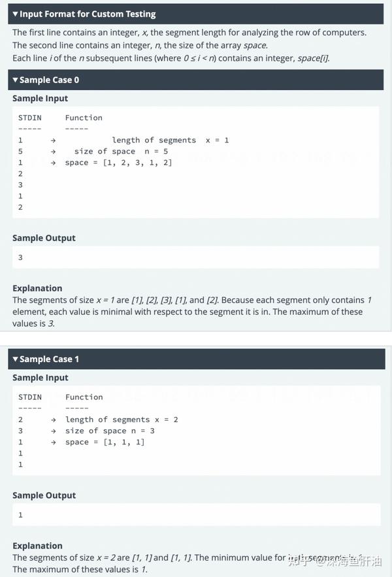Select the Sample Case 1 header title
This screenshot has width=392, height=577.
coord(49,359)
